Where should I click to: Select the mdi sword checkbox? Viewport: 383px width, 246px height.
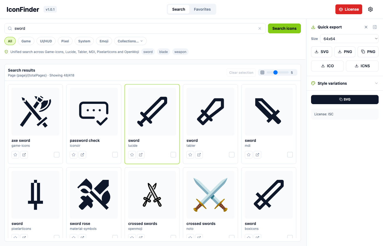290,155
